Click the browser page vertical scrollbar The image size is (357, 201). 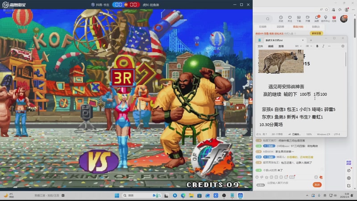[355, 27]
